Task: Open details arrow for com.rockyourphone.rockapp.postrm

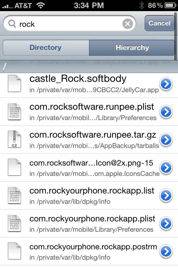Action: coord(166,251)
